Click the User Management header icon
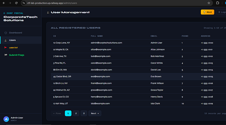The image size is (226, 125). (x=48, y=13)
